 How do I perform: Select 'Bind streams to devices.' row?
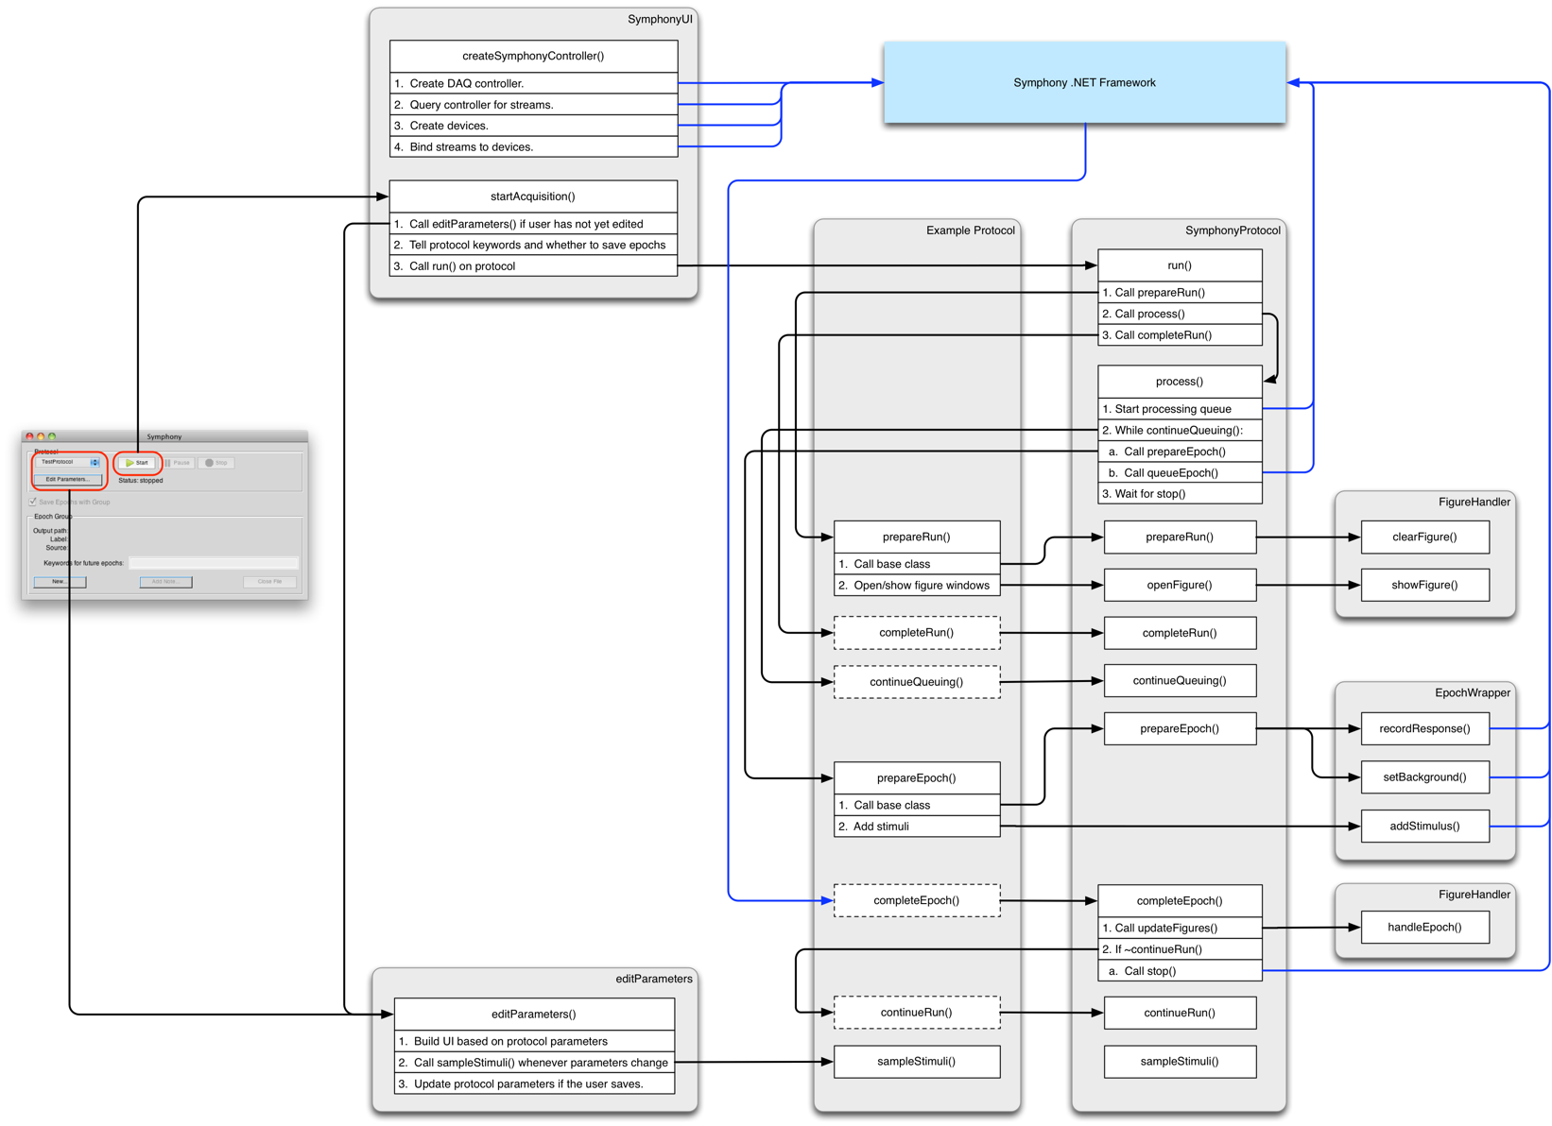point(533,146)
